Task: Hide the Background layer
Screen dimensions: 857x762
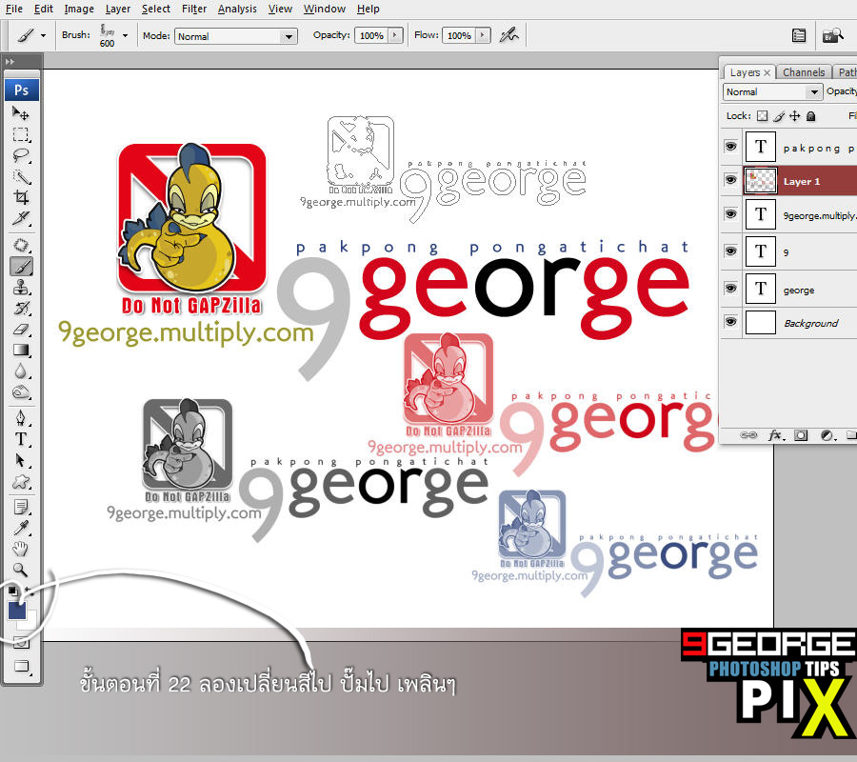Action: point(730,321)
